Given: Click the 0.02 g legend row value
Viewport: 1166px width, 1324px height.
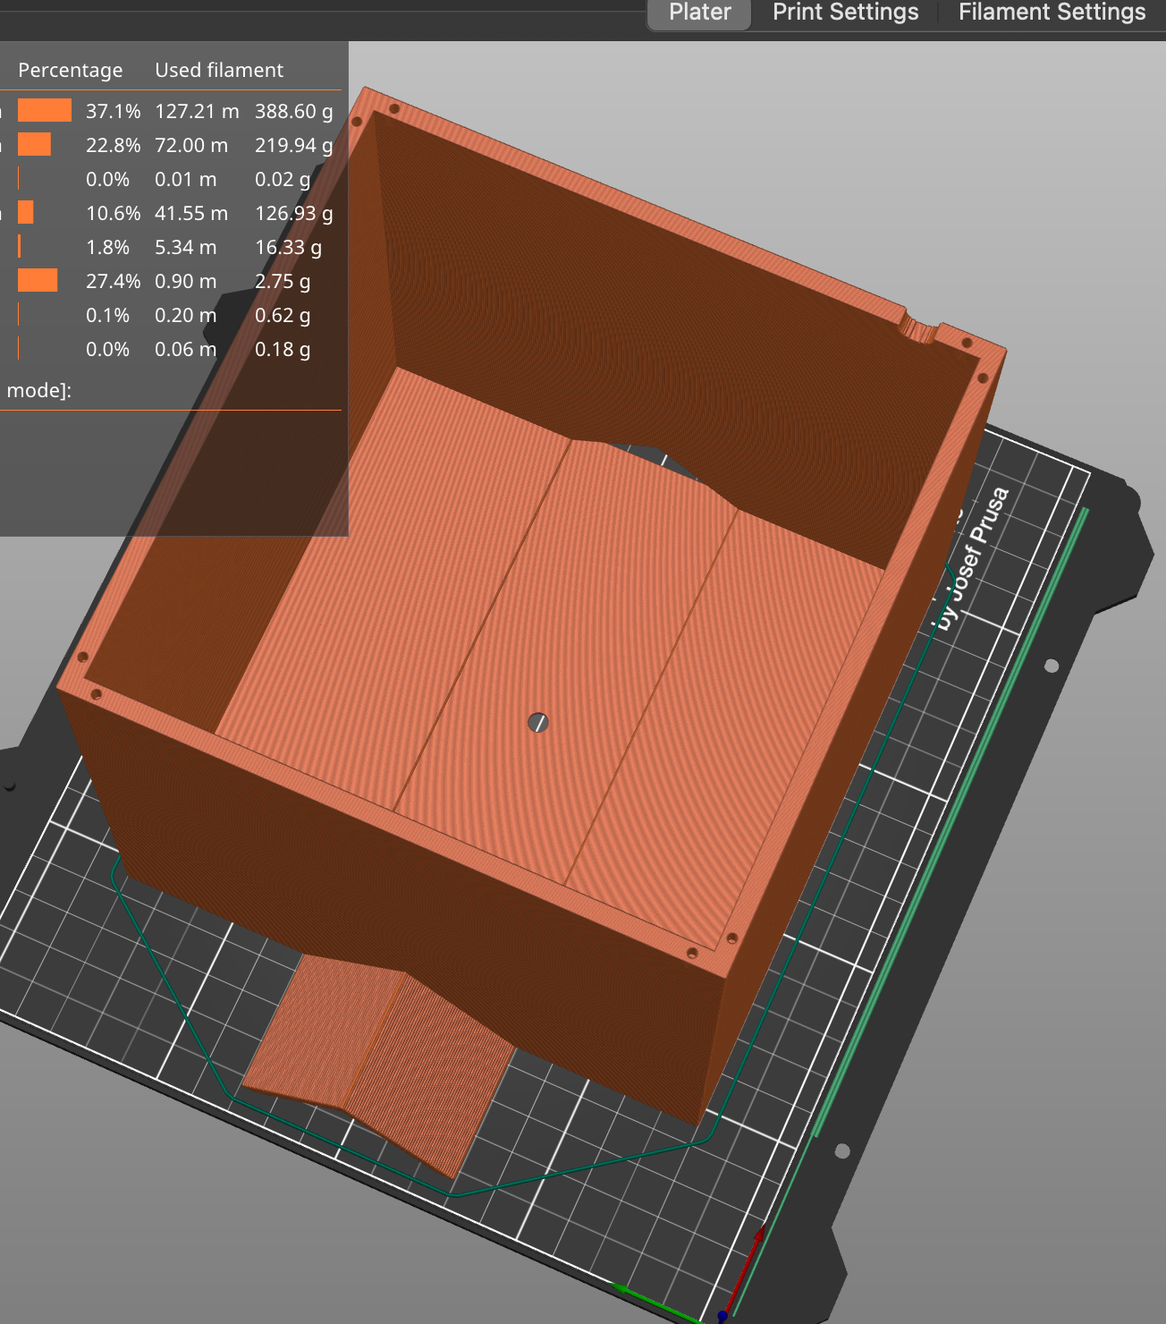Looking at the screenshot, I should coord(283,179).
